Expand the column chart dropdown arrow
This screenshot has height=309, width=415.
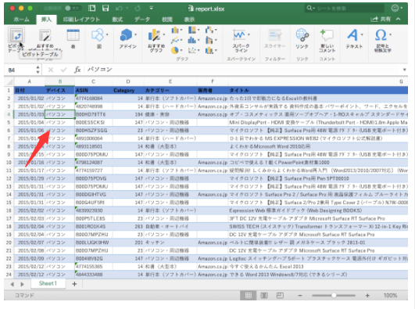(x=181, y=31)
